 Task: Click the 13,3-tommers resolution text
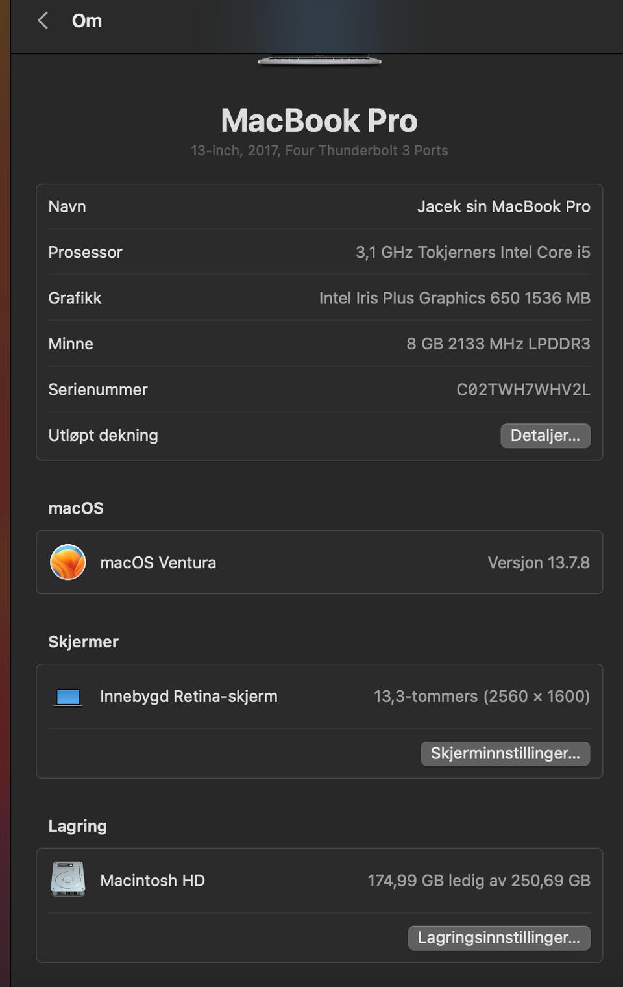pos(482,697)
